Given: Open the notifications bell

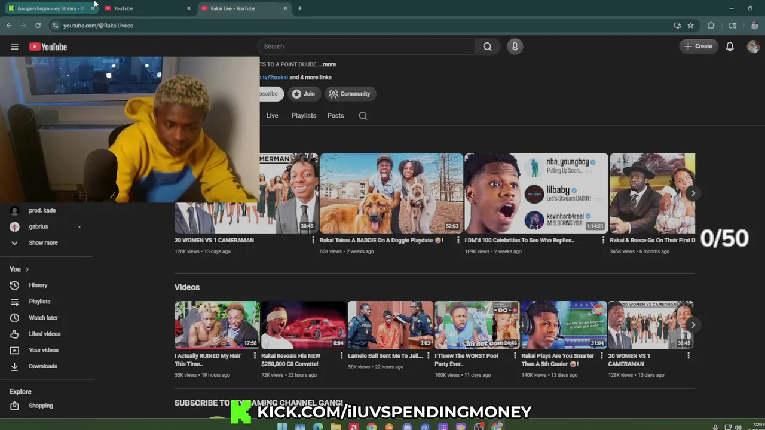Looking at the screenshot, I should [x=730, y=47].
